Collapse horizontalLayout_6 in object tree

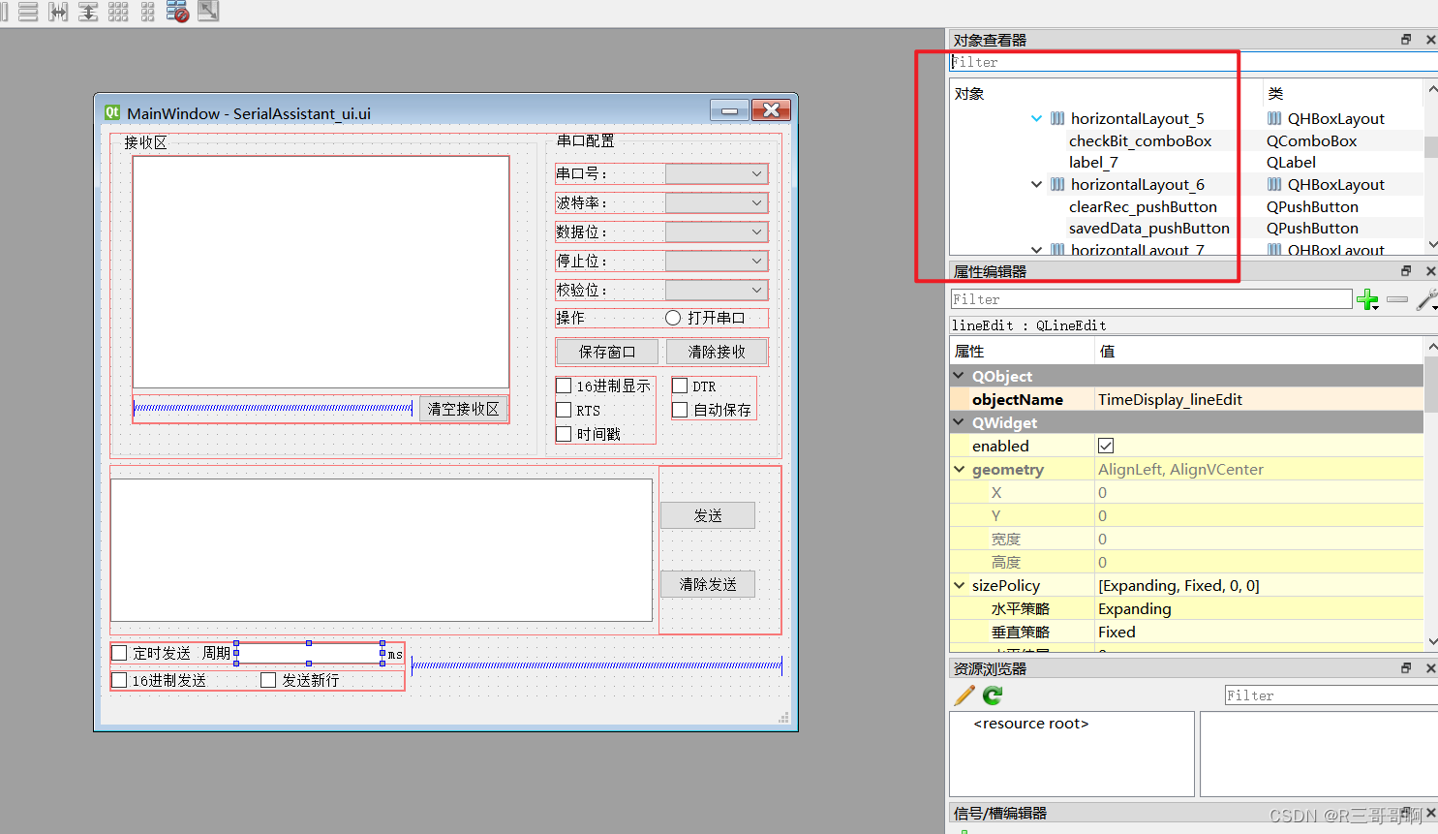tap(1036, 184)
